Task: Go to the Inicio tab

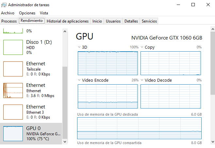Action: [97, 21]
